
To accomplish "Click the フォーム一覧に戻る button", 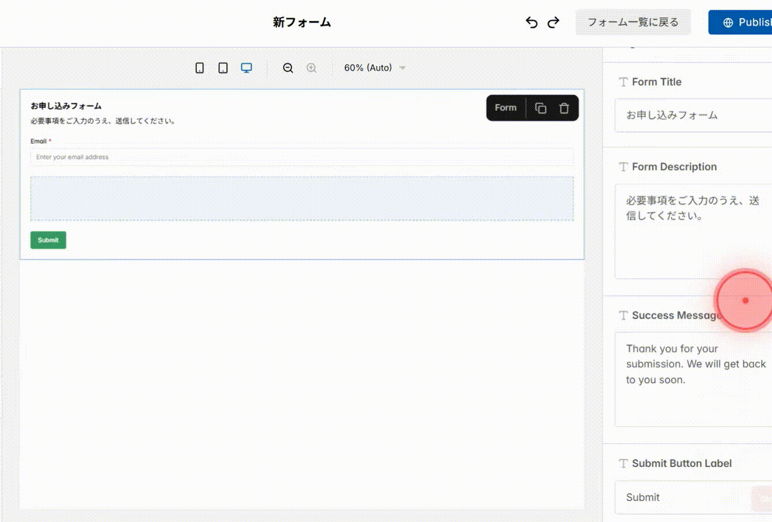I will pos(633,22).
